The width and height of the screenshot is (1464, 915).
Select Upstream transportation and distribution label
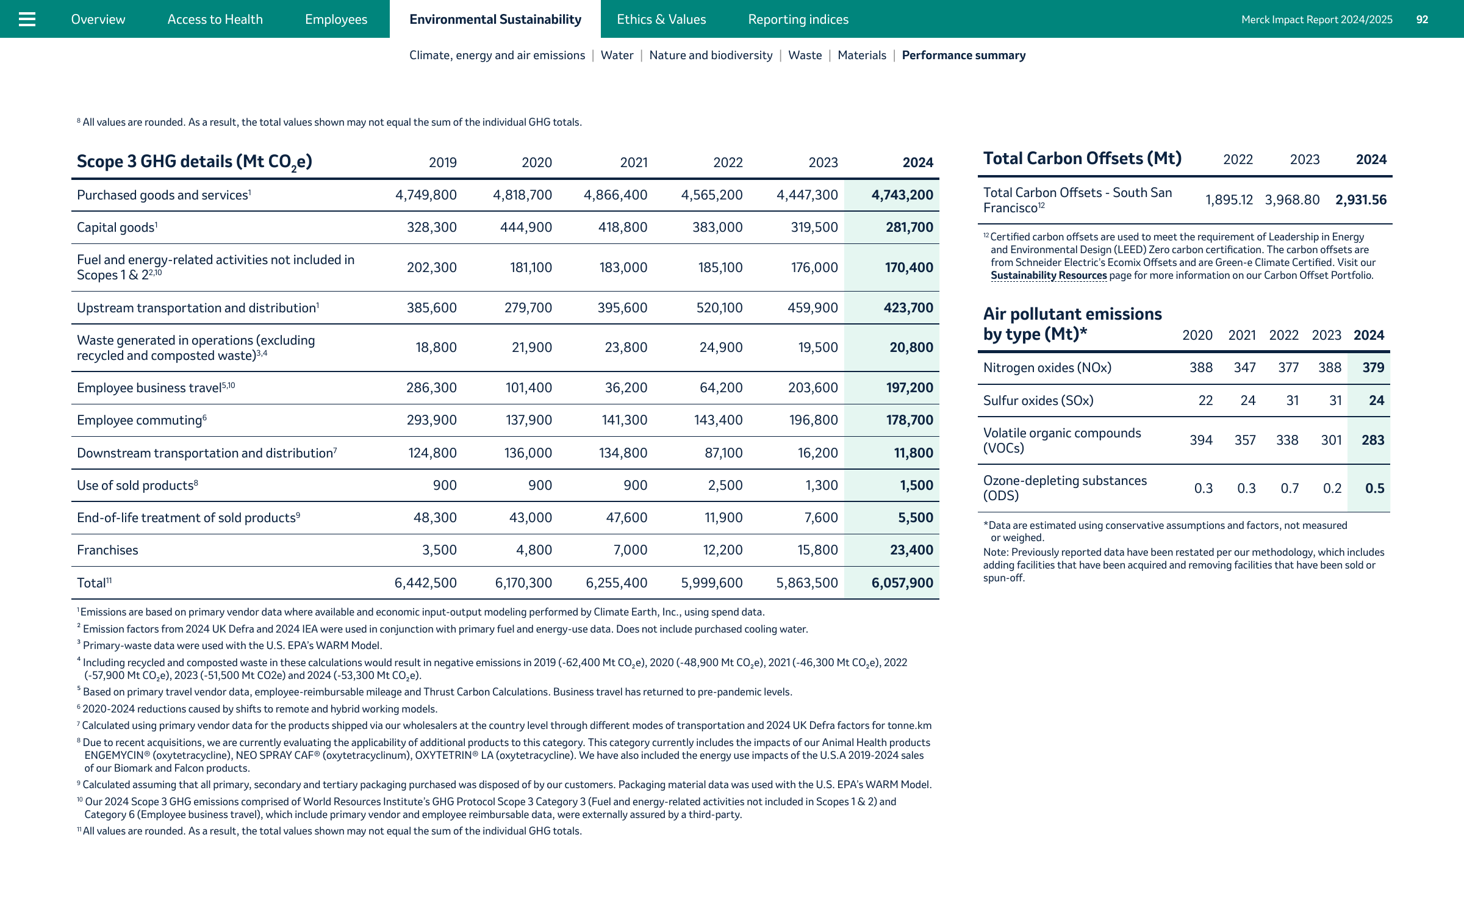[x=198, y=308]
